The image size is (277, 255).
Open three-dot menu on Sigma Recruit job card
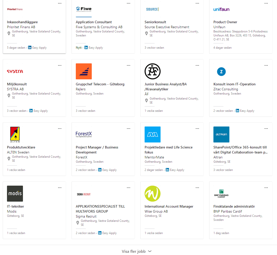(128, 188)
